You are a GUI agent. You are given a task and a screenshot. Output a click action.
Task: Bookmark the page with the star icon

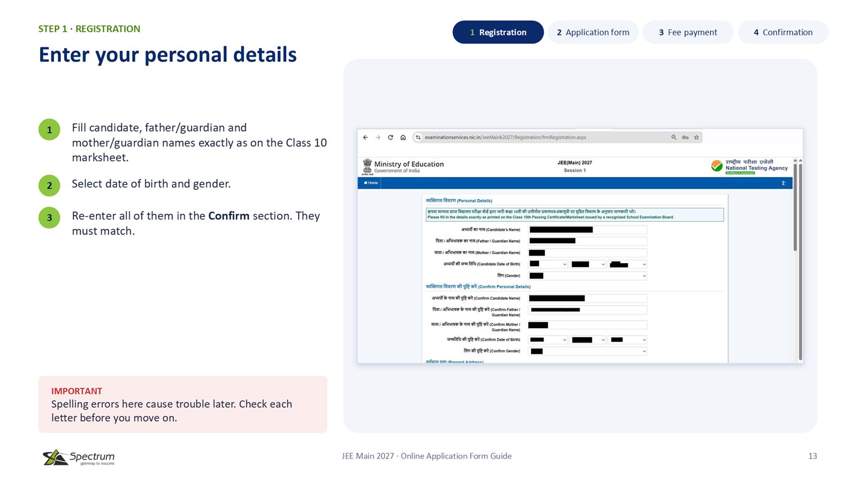pyautogui.click(x=697, y=137)
